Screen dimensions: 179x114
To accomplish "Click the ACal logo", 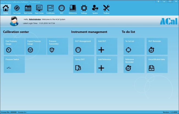I will click(169, 21).
